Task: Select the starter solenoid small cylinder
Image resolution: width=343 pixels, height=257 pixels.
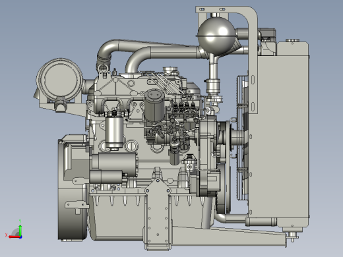Action: (x=106, y=177)
